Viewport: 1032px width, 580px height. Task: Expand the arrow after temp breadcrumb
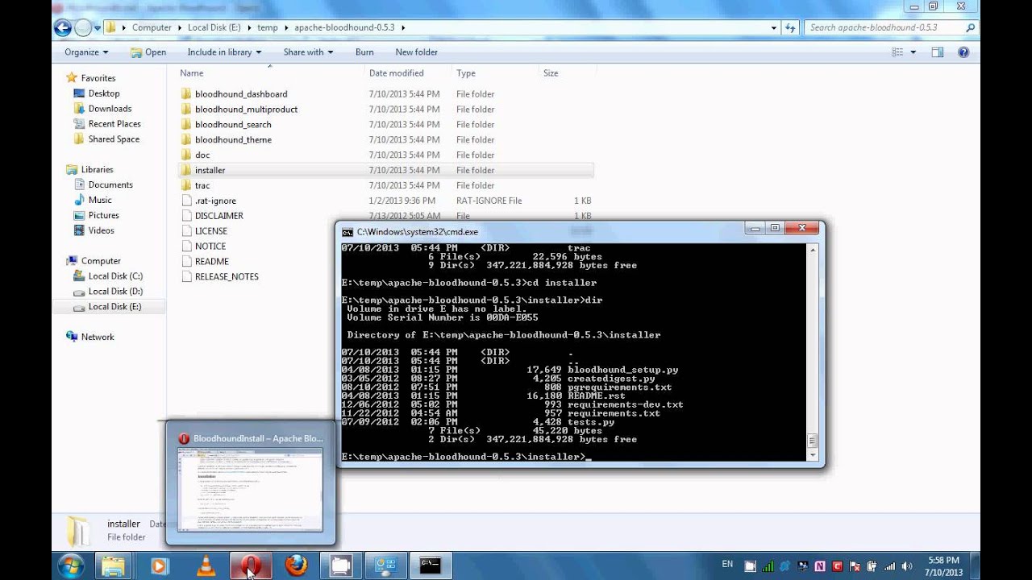coord(285,27)
